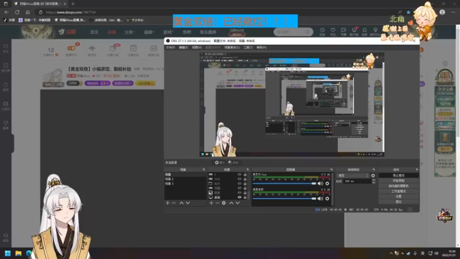460x259 pixels.
Task: Move source up in the Sources panel
Action: click(x=231, y=203)
